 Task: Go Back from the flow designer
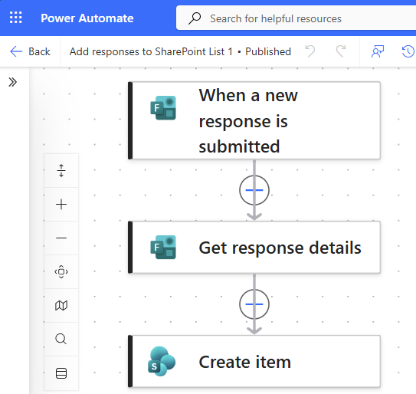tap(30, 51)
